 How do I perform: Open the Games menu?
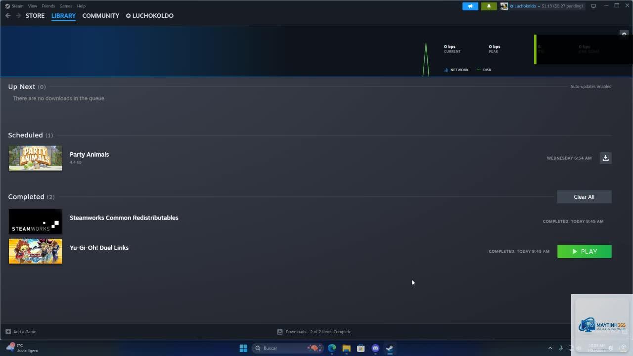66,6
